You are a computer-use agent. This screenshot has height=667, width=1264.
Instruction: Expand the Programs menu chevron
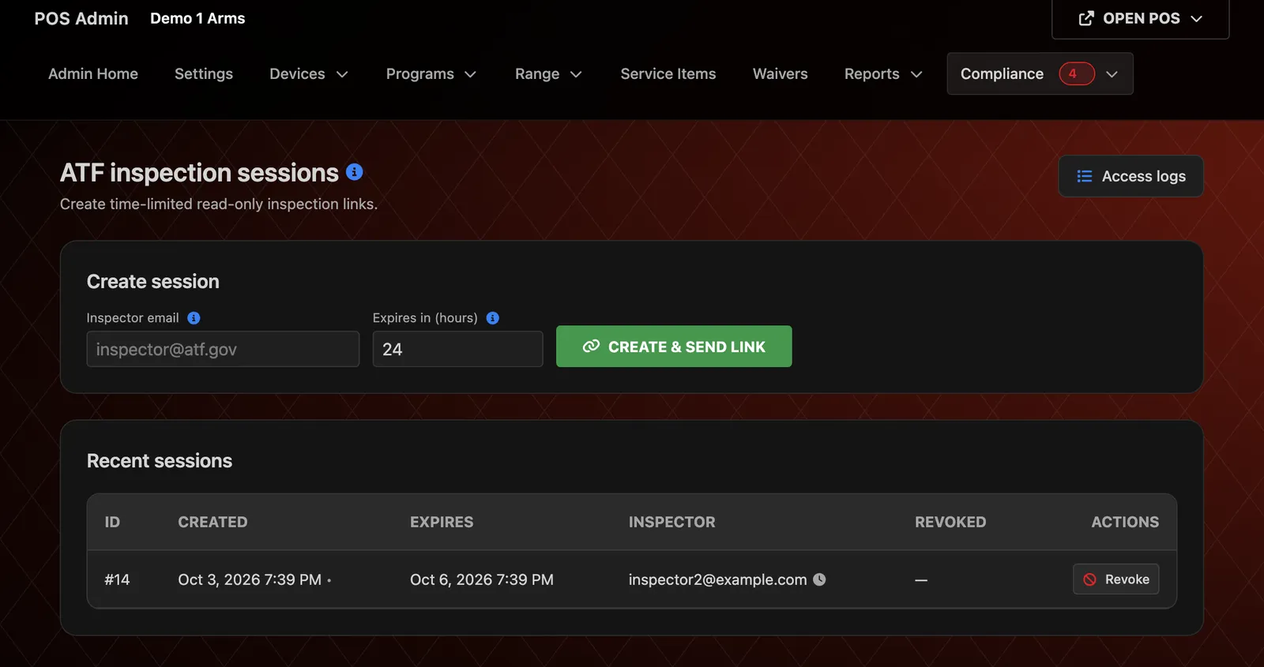click(470, 74)
